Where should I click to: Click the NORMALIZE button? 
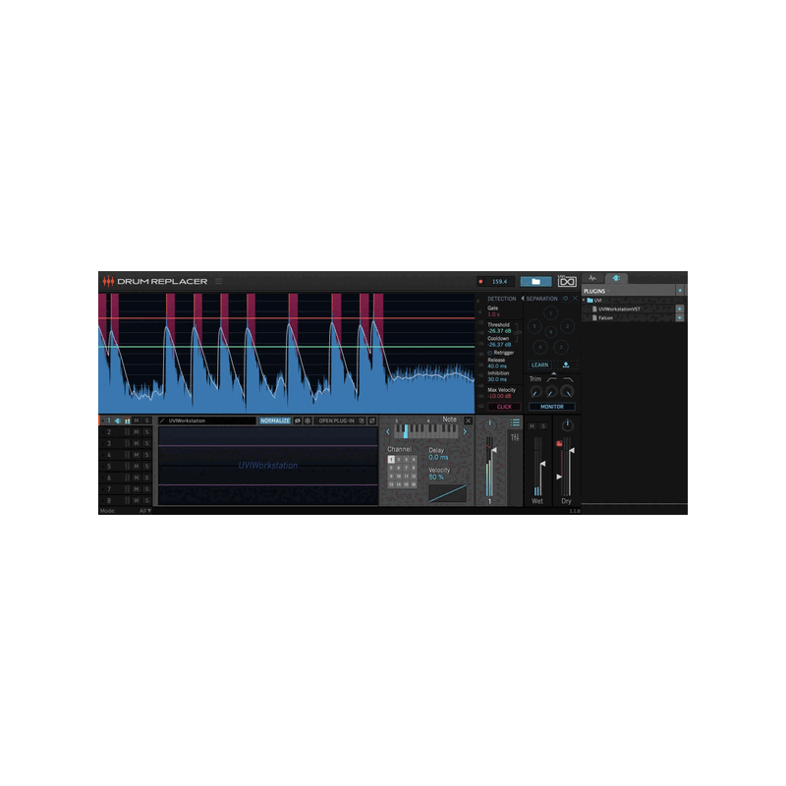point(275,421)
